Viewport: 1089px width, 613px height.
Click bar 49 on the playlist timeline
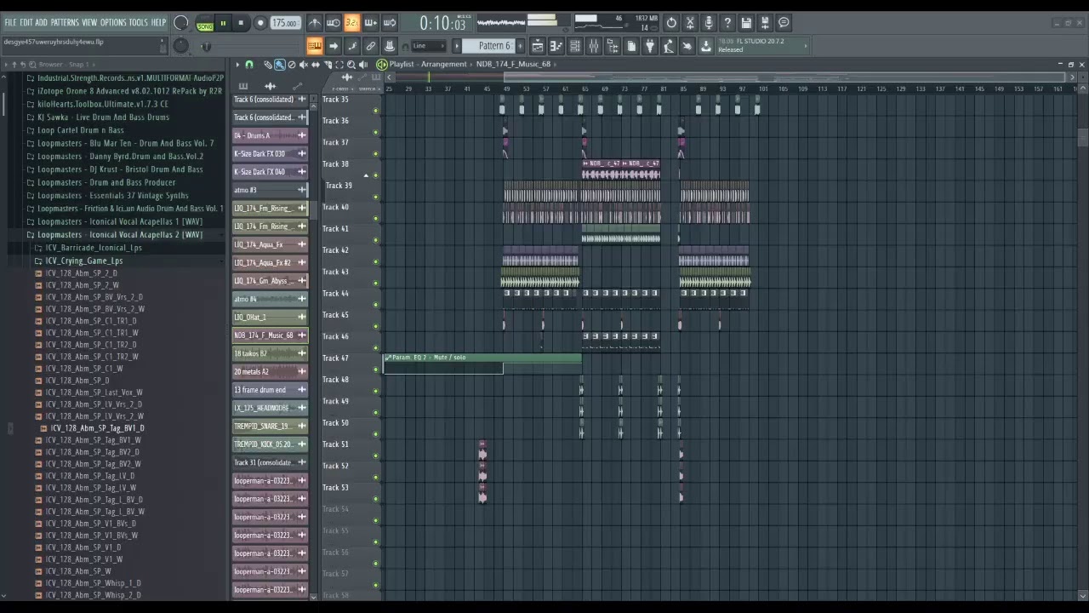[506, 89]
